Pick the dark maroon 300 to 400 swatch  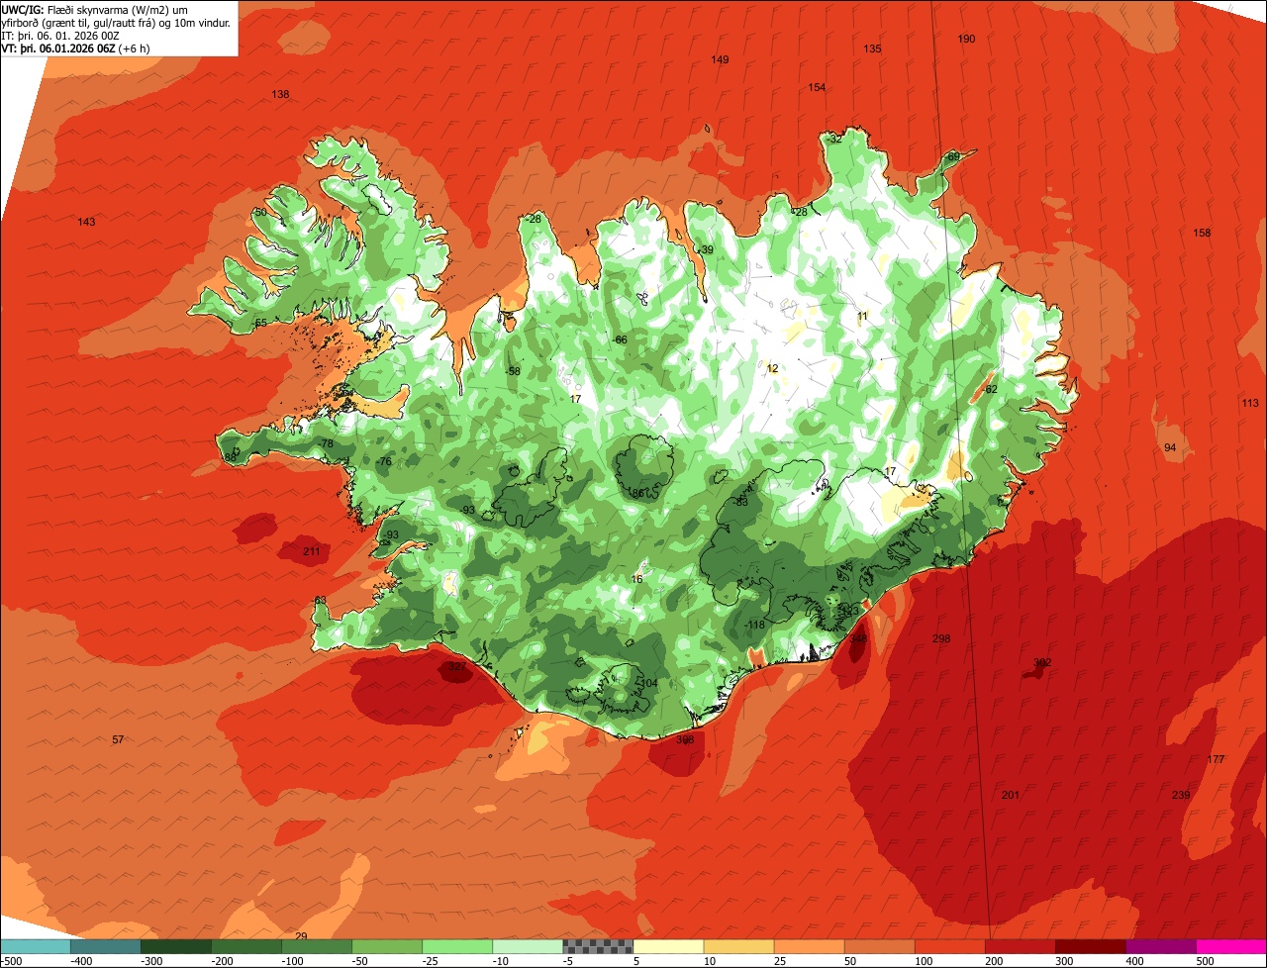tap(1090, 947)
